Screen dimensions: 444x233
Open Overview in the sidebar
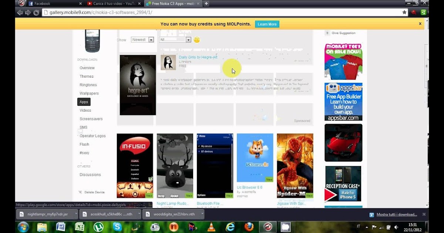point(87,68)
